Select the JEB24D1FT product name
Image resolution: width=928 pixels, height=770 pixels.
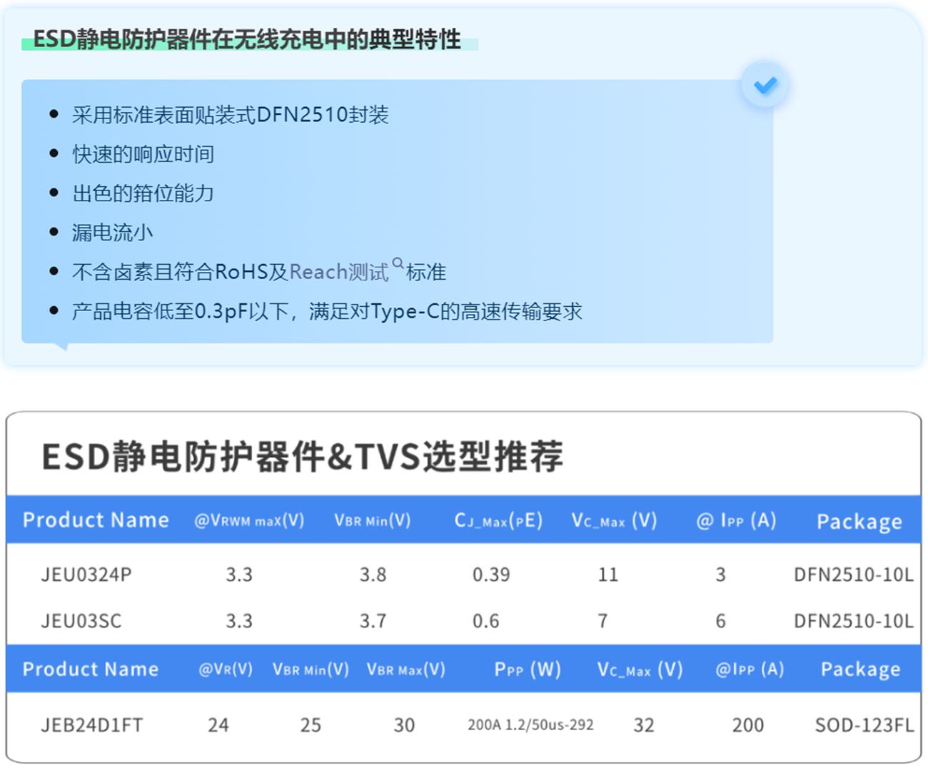pos(92,725)
